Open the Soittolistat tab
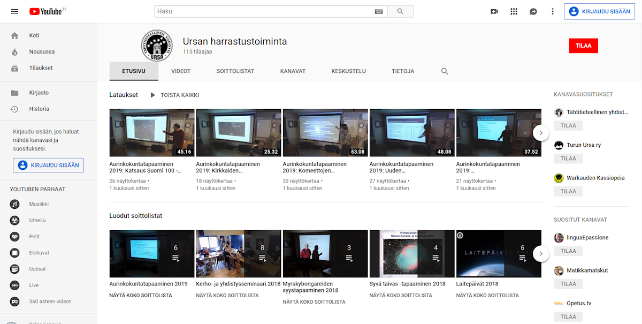Image resolution: width=642 pixels, height=324 pixels. (x=235, y=71)
